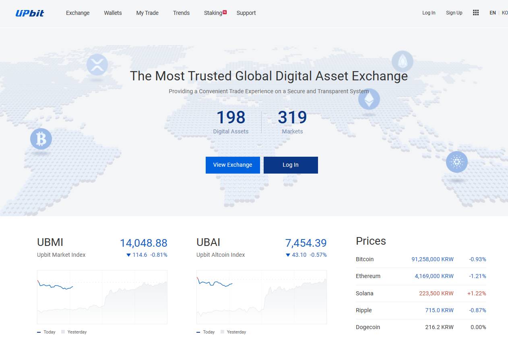
Task: Select Ethereum in the Prices list
Action: click(x=421, y=276)
